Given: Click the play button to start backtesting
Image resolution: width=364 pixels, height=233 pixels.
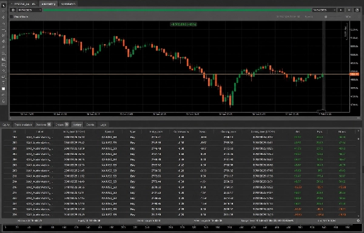Looking at the screenshot, I should coord(341,10).
